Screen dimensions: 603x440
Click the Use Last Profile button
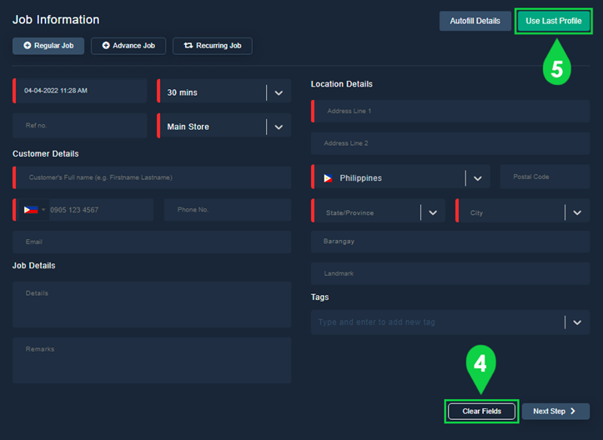(554, 21)
